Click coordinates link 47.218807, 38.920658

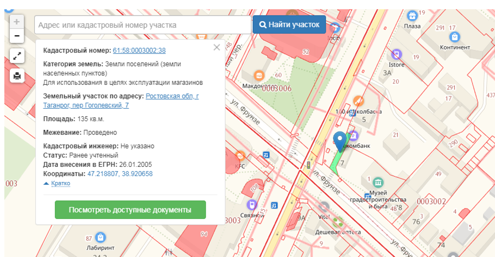pyautogui.click(x=120, y=174)
